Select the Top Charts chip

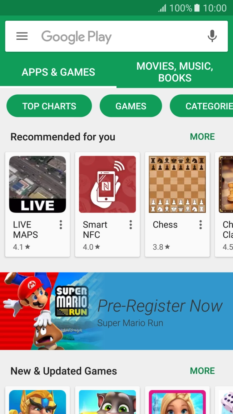[x=49, y=106]
